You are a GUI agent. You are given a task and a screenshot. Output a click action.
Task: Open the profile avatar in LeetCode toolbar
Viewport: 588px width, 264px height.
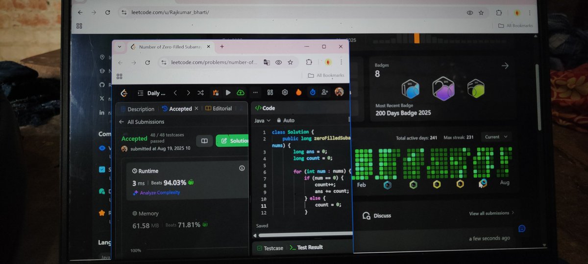click(339, 92)
